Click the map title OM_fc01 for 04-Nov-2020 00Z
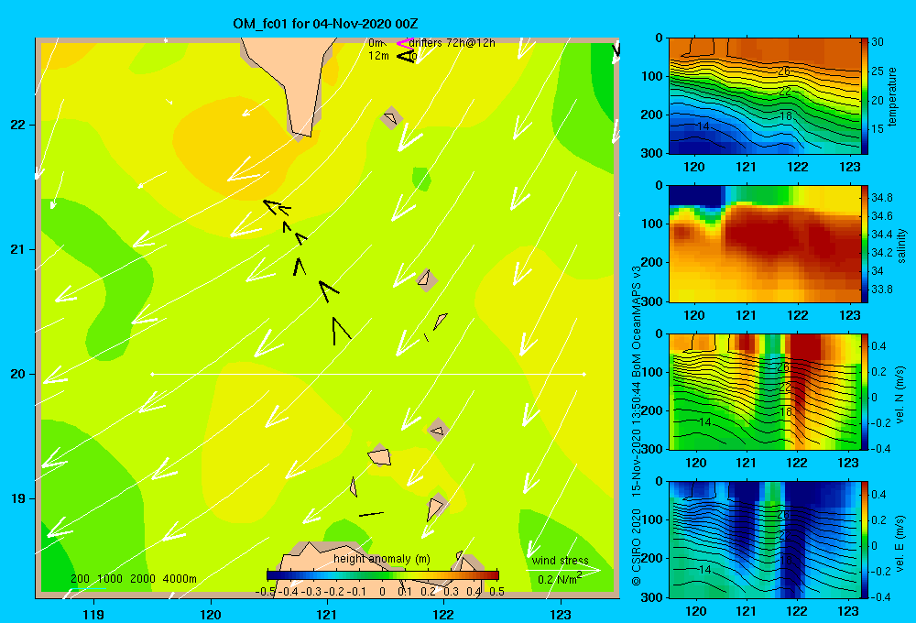The width and height of the screenshot is (916, 623). pyautogui.click(x=325, y=24)
